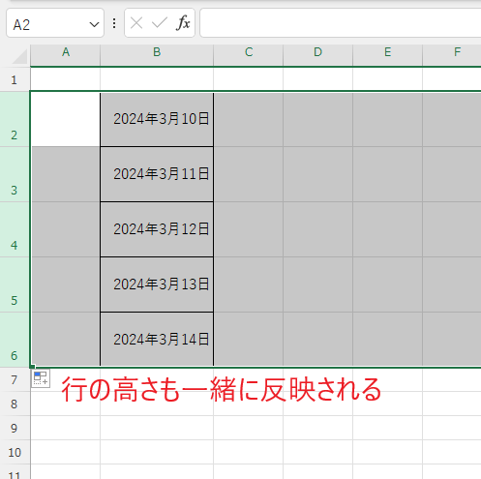Select column E header
This screenshot has height=479, width=481.
[x=388, y=55]
